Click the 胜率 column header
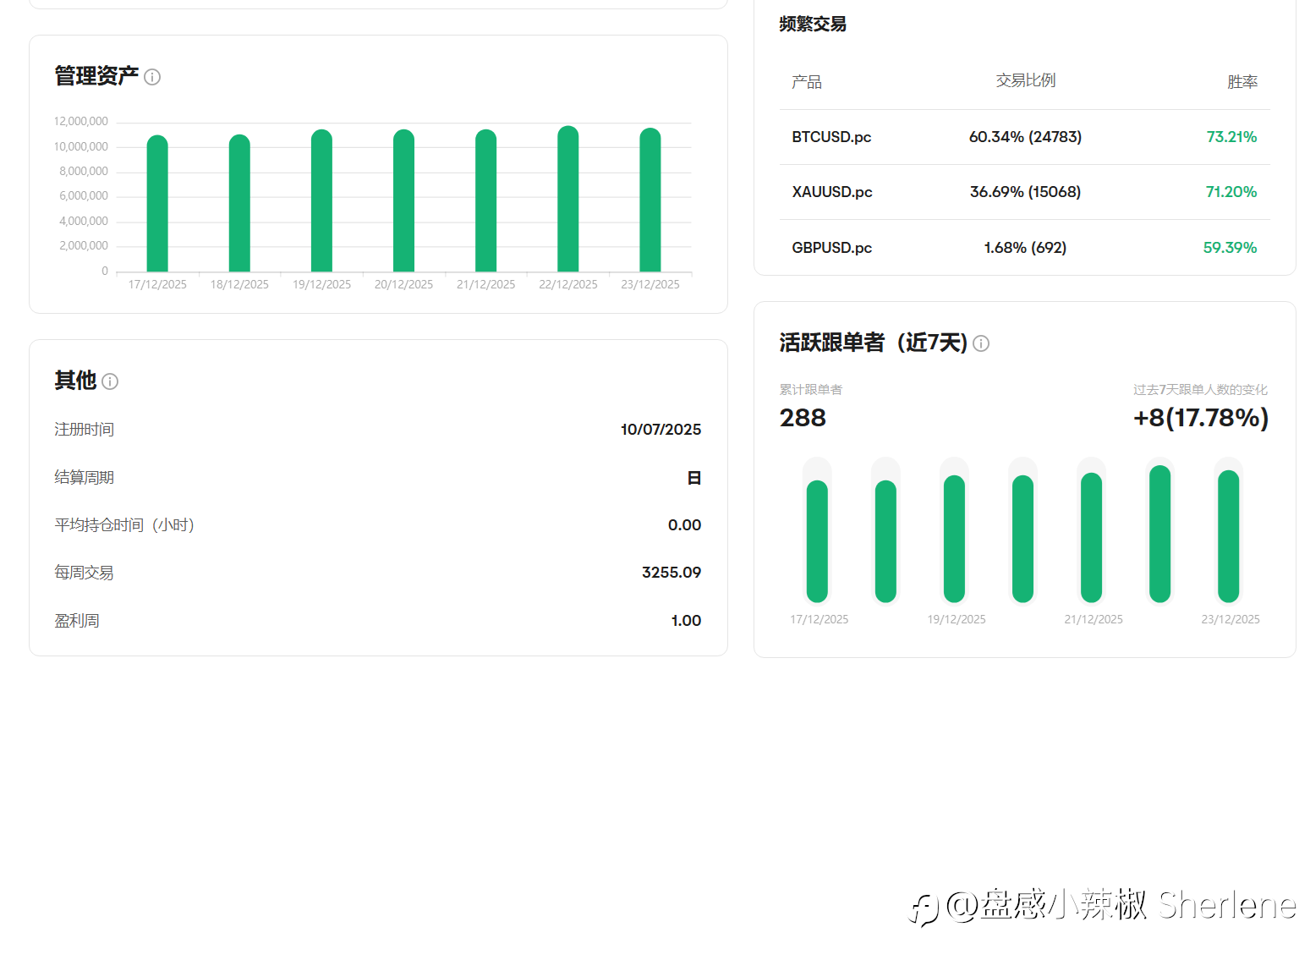The width and height of the screenshot is (1310, 960). point(1242,82)
